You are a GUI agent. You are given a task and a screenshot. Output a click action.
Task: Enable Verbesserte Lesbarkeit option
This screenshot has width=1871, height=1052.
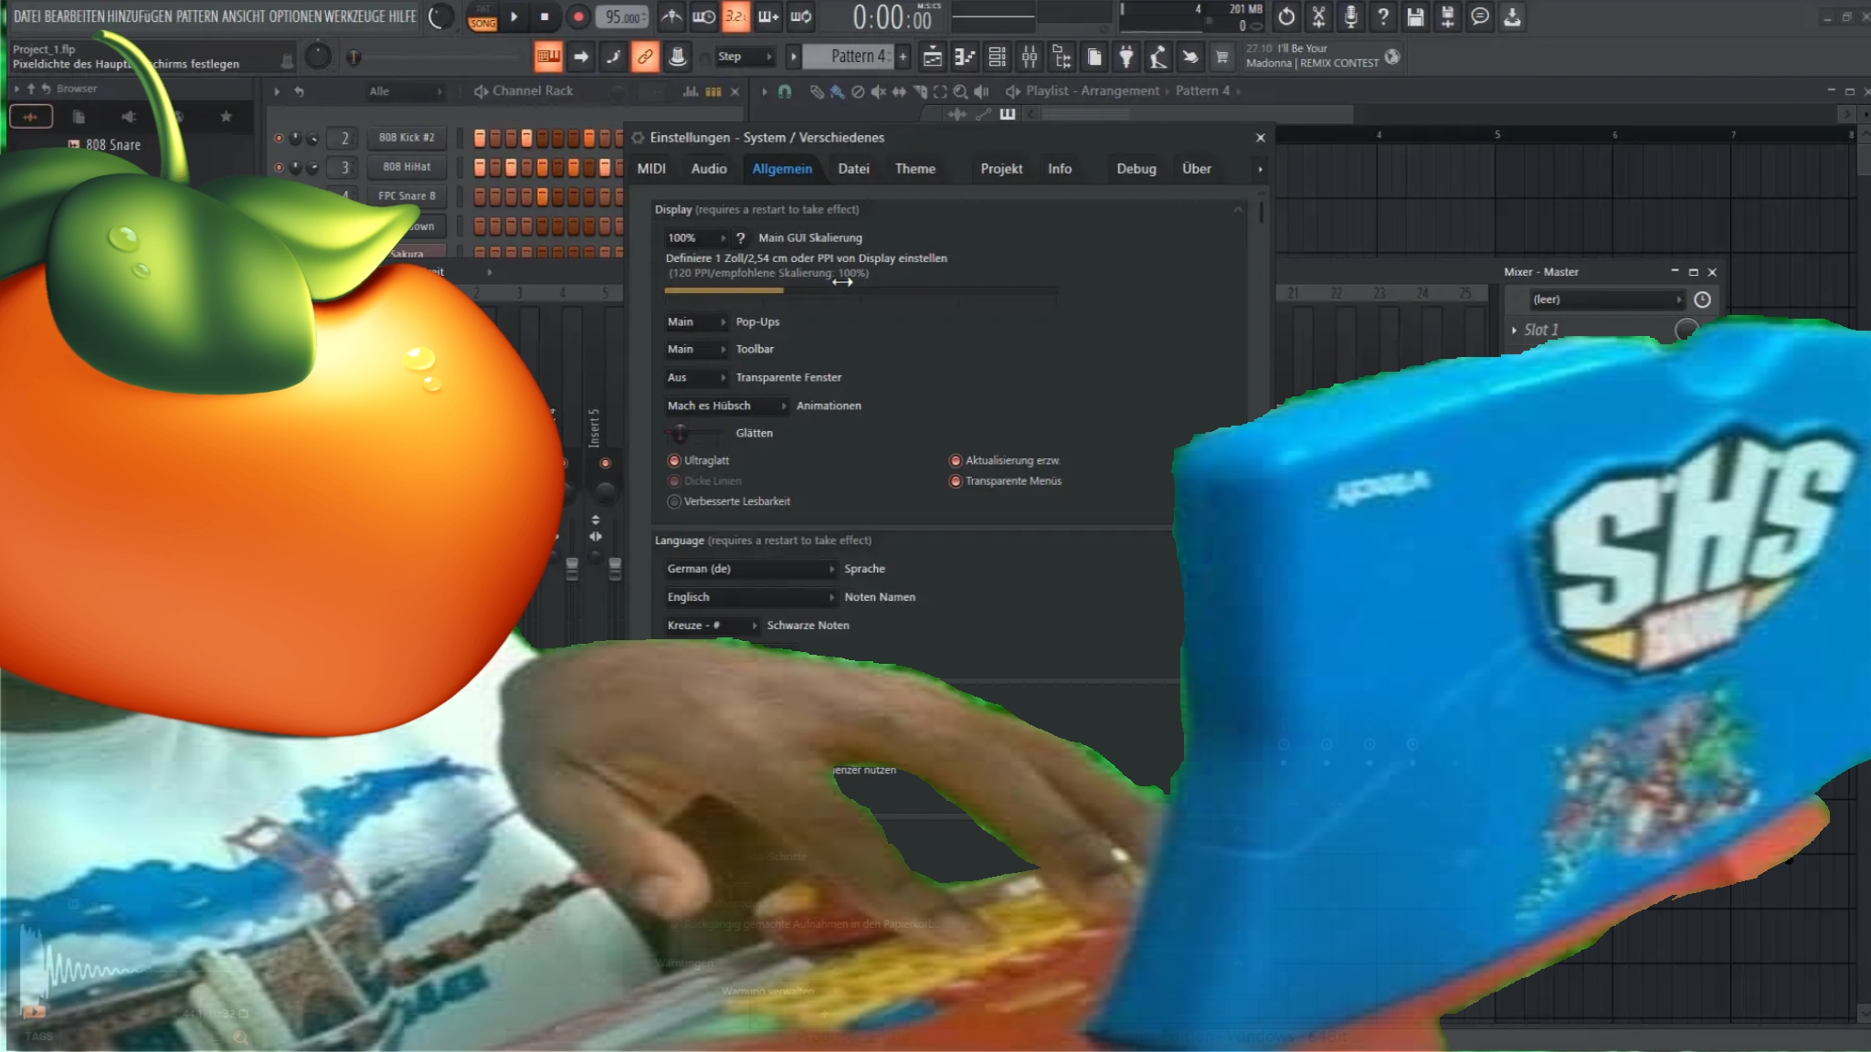coord(674,501)
